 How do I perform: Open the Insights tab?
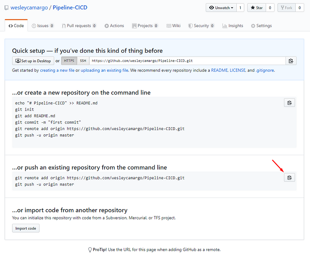tap(233, 26)
